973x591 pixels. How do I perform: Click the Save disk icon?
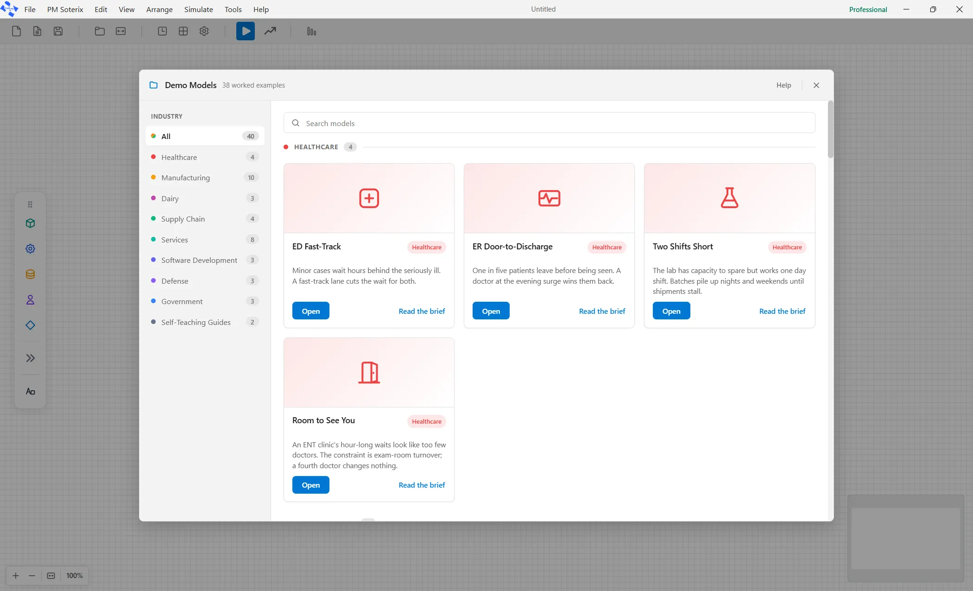58,31
